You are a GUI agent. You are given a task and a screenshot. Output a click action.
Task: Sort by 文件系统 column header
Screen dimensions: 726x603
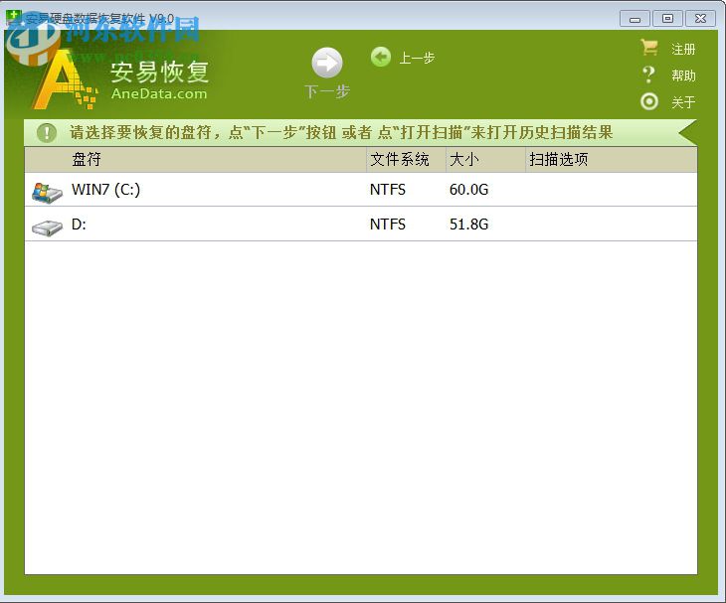(406, 160)
